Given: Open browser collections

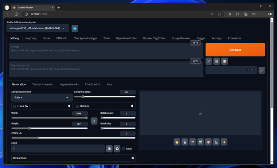Looking at the screenshot, I should click(246, 14).
